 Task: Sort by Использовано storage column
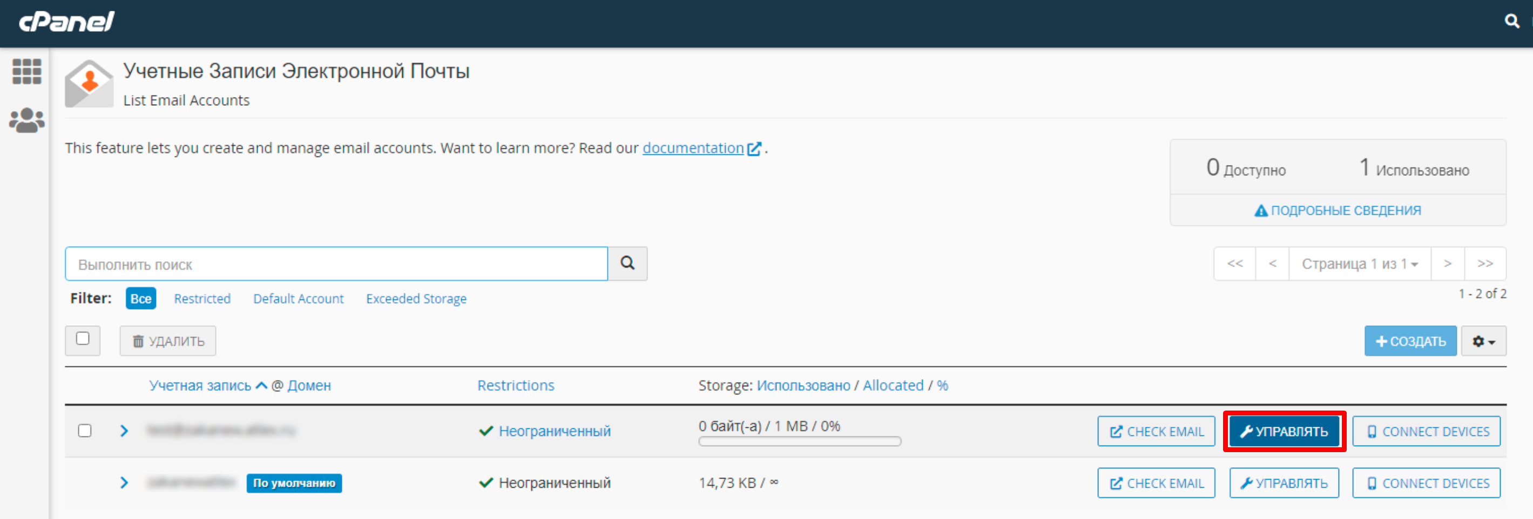coord(803,385)
